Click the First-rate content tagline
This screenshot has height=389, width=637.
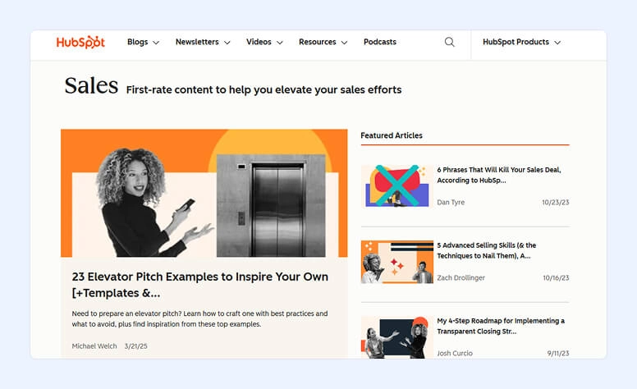264,89
